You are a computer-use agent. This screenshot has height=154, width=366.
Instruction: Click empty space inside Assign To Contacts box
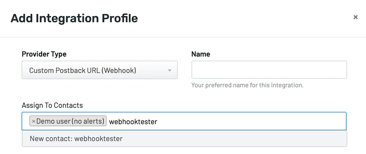pyautogui.click(x=253, y=121)
